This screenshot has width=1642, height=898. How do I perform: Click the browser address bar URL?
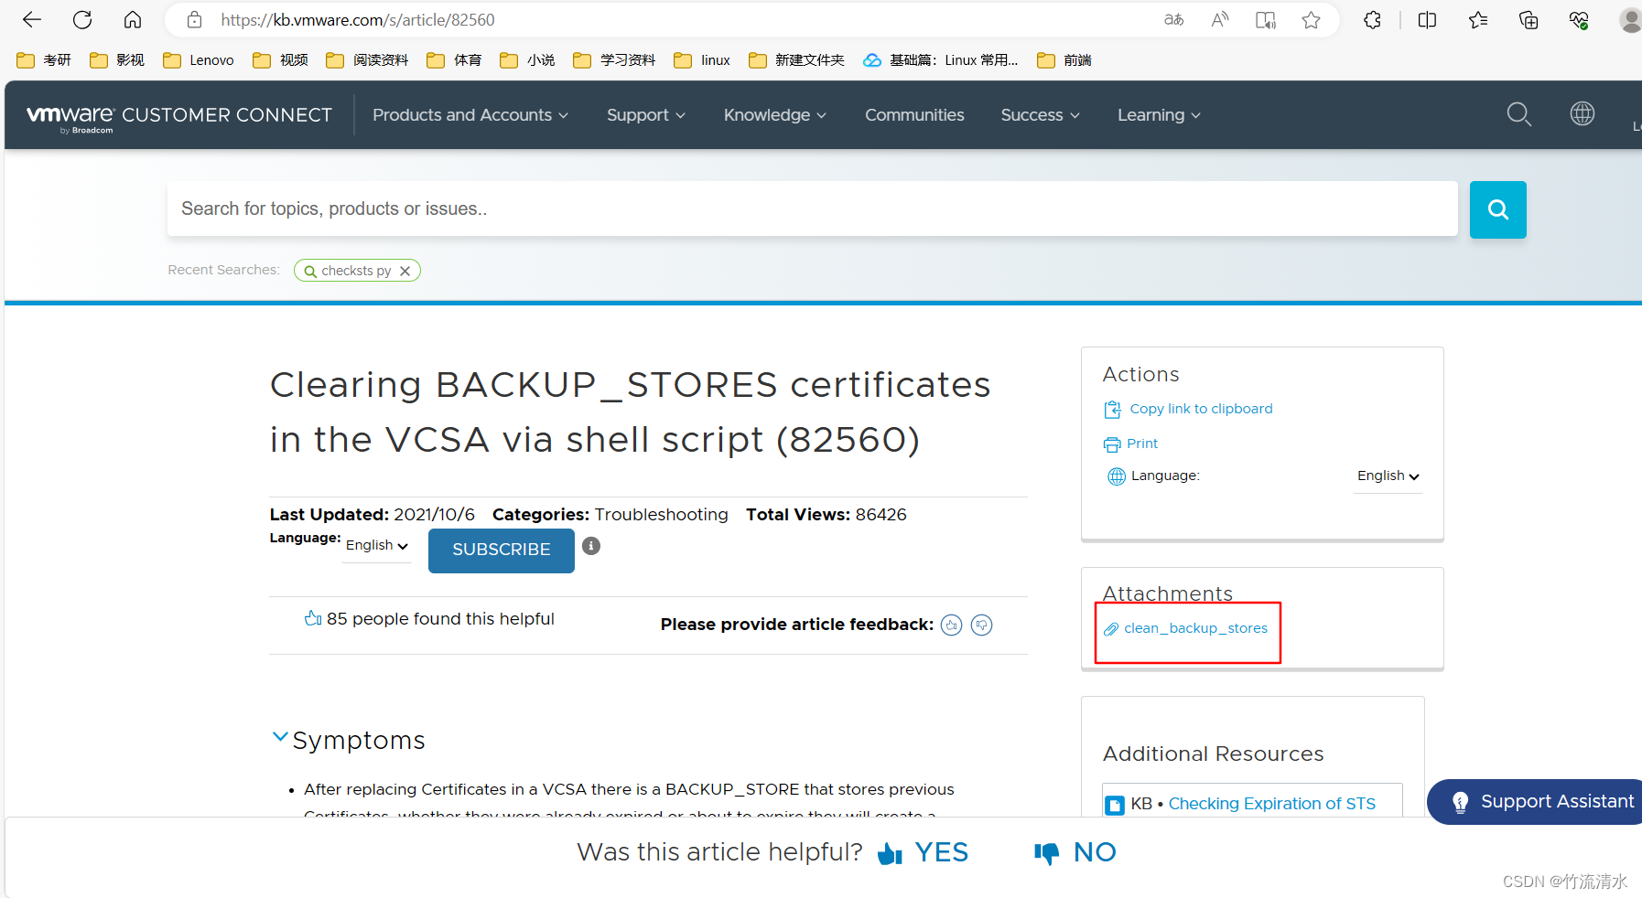[x=358, y=19]
